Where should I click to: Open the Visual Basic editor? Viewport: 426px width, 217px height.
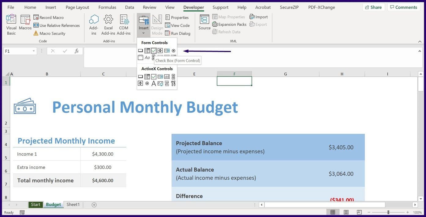point(11,25)
